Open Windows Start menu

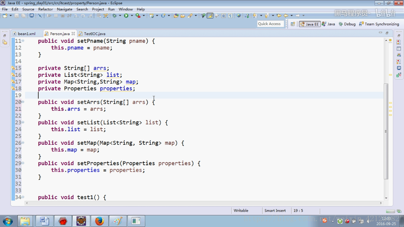(x=8, y=221)
